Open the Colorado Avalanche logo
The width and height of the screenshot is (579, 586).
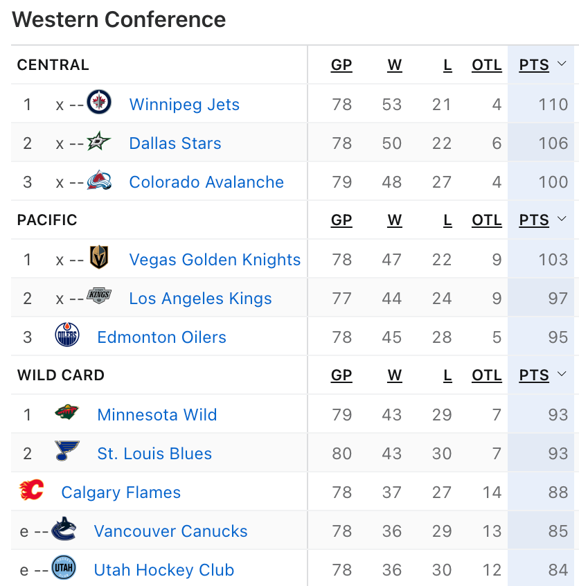(x=99, y=180)
